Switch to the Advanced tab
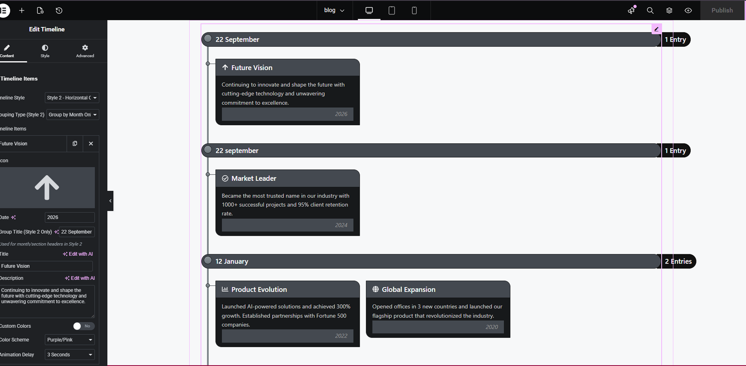This screenshot has height=366, width=746. (x=85, y=51)
